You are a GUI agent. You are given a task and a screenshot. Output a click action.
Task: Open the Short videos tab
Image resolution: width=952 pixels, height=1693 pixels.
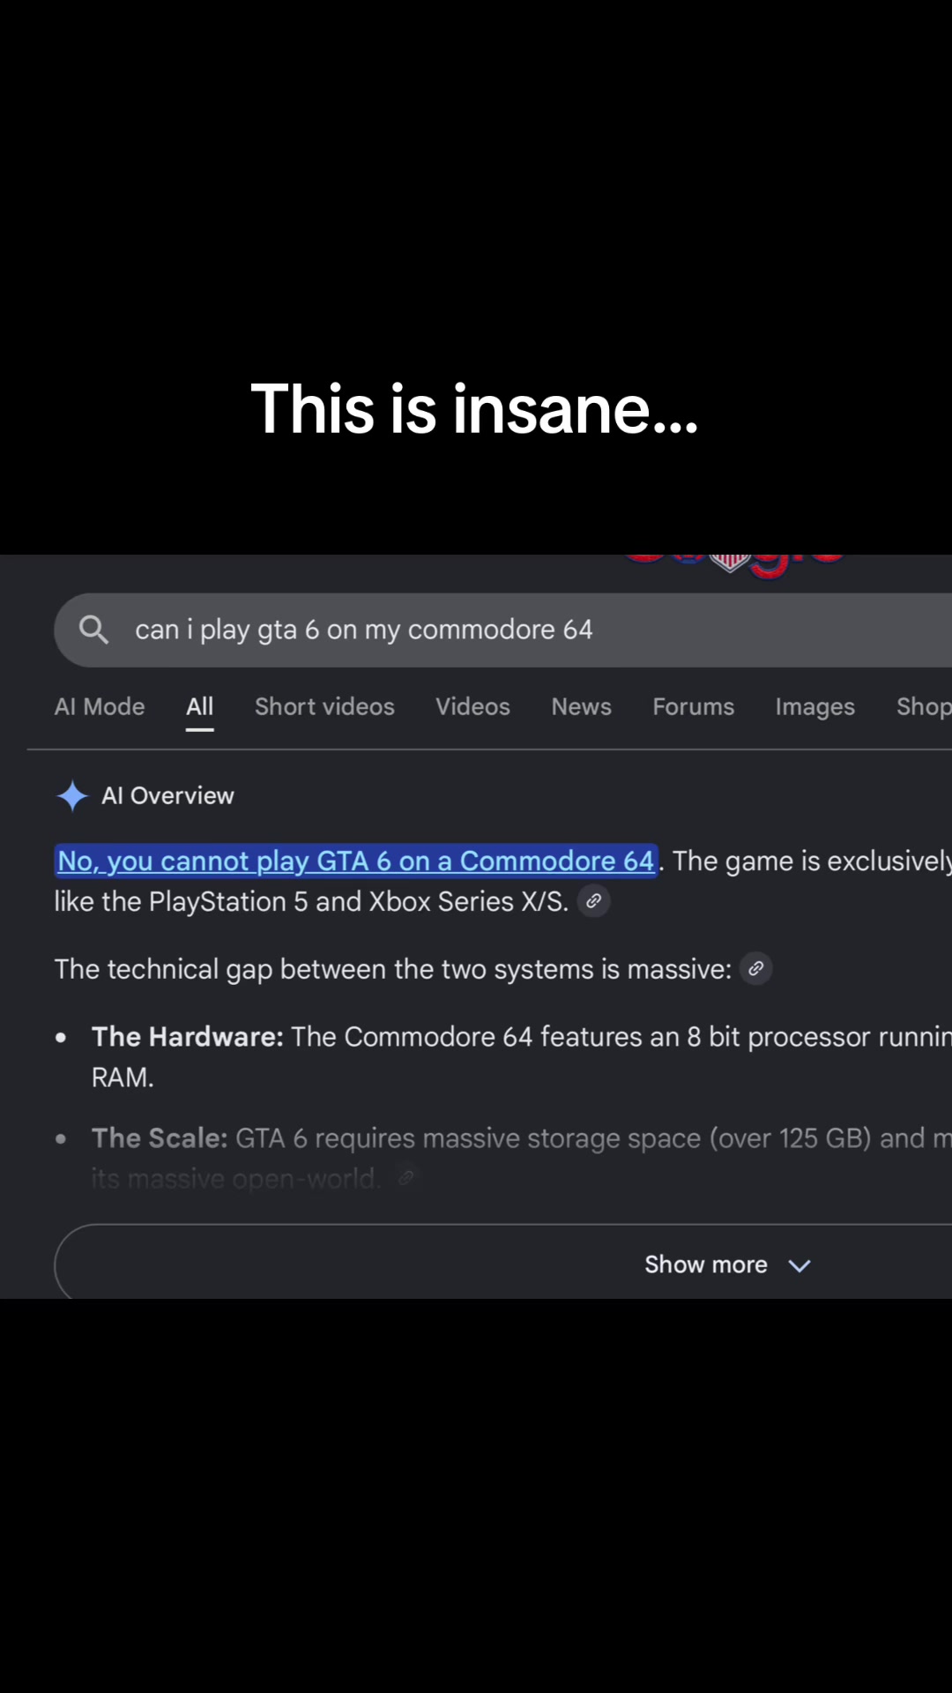[x=324, y=706]
